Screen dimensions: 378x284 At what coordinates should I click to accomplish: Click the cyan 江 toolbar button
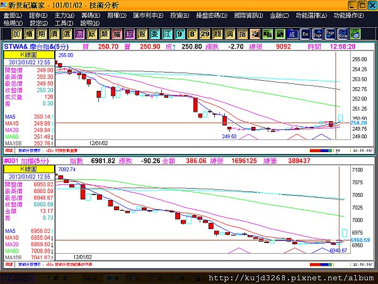coord(167,34)
